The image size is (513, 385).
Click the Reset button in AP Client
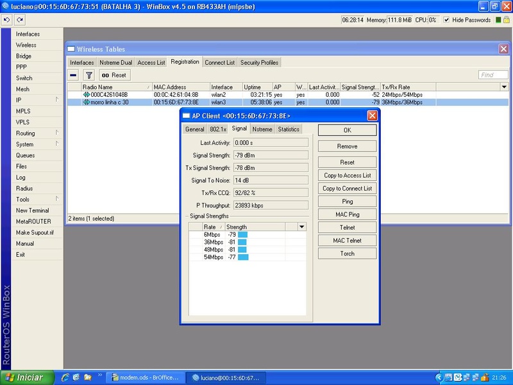(x=347, y=162)
